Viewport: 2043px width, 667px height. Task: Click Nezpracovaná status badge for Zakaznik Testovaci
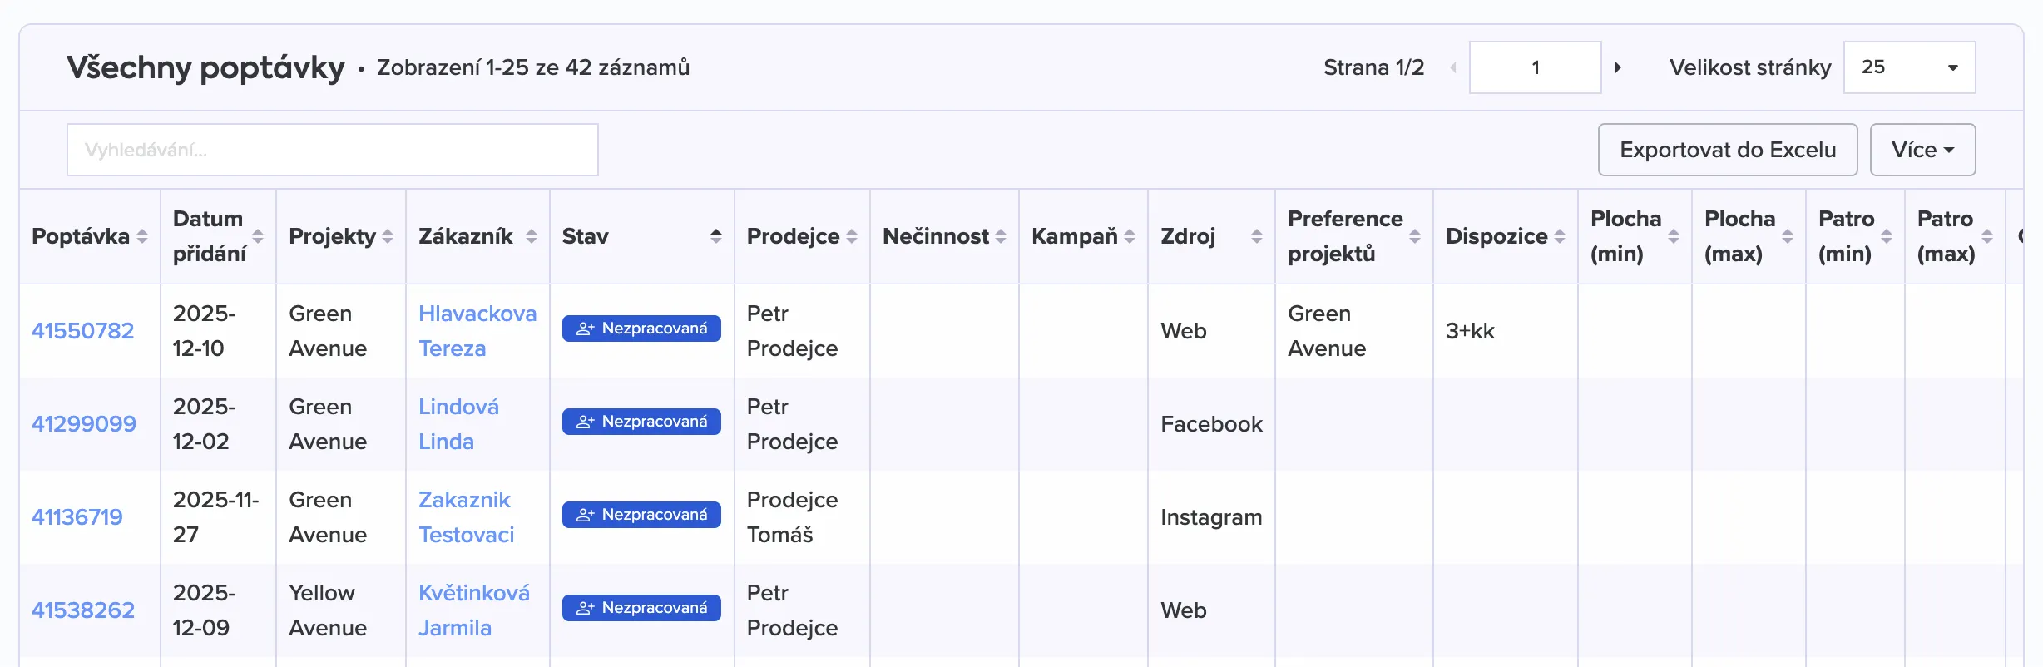click(x=641, y=515)
